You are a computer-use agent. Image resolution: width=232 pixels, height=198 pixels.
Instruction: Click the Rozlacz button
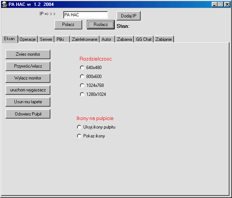[101, 25]
